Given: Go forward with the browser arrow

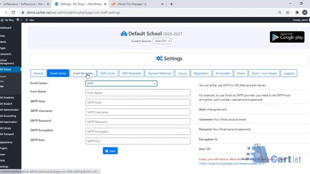Looking at the screenshot, I should pyautogui.click(x=5, y=13).
